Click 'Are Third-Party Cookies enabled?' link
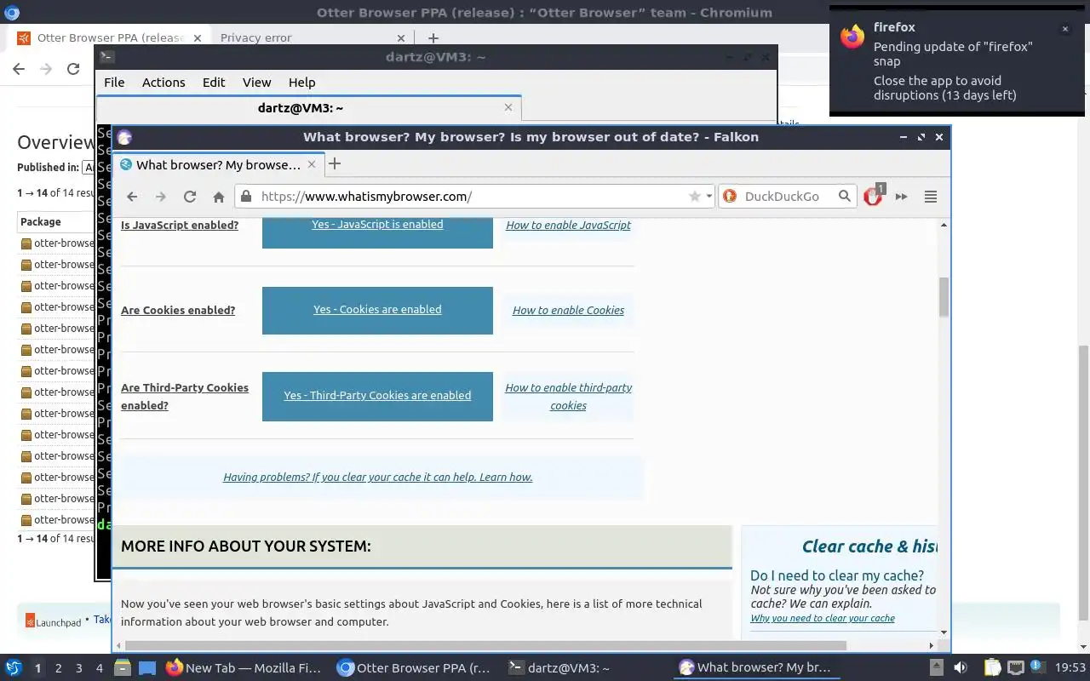This screenshot has width=1090, height=681. click(x=185, y=397)
